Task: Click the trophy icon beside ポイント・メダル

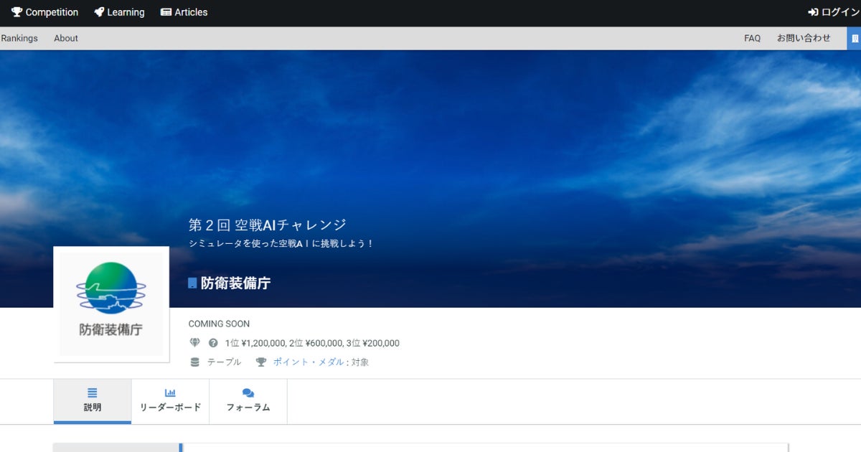Action: 261,362
